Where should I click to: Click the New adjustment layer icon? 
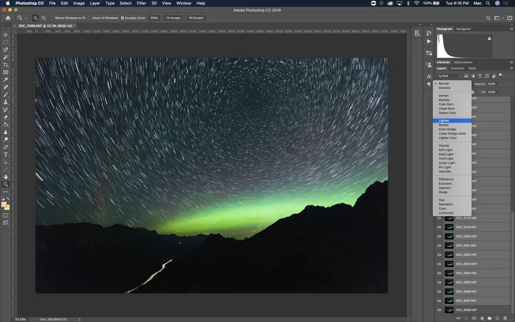tap(482, 318)
